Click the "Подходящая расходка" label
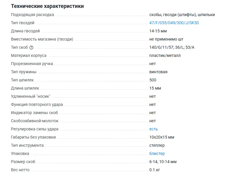The width and height of the screenshot is (228, 180). pyautogui.click(x=32, y=15)
